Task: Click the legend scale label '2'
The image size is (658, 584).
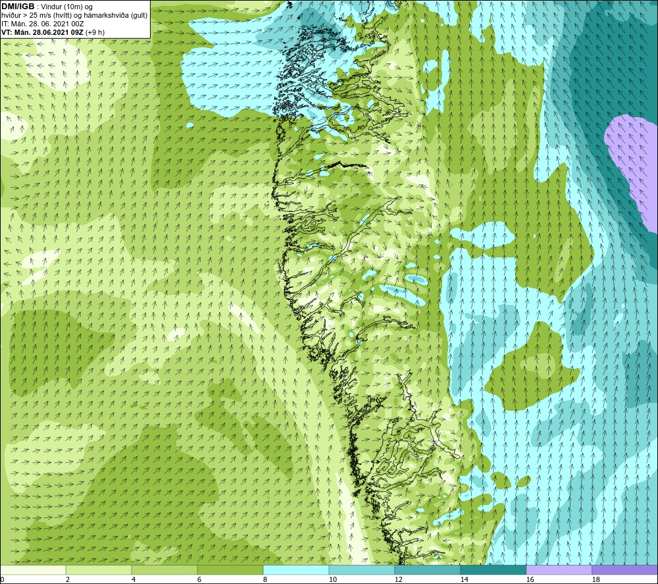Action: click(x=68, y=580)
